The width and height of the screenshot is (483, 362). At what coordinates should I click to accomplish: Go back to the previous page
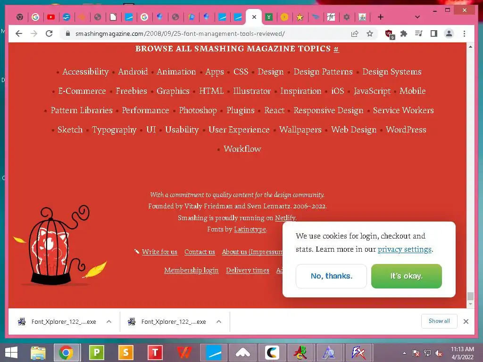click(19, 33)
